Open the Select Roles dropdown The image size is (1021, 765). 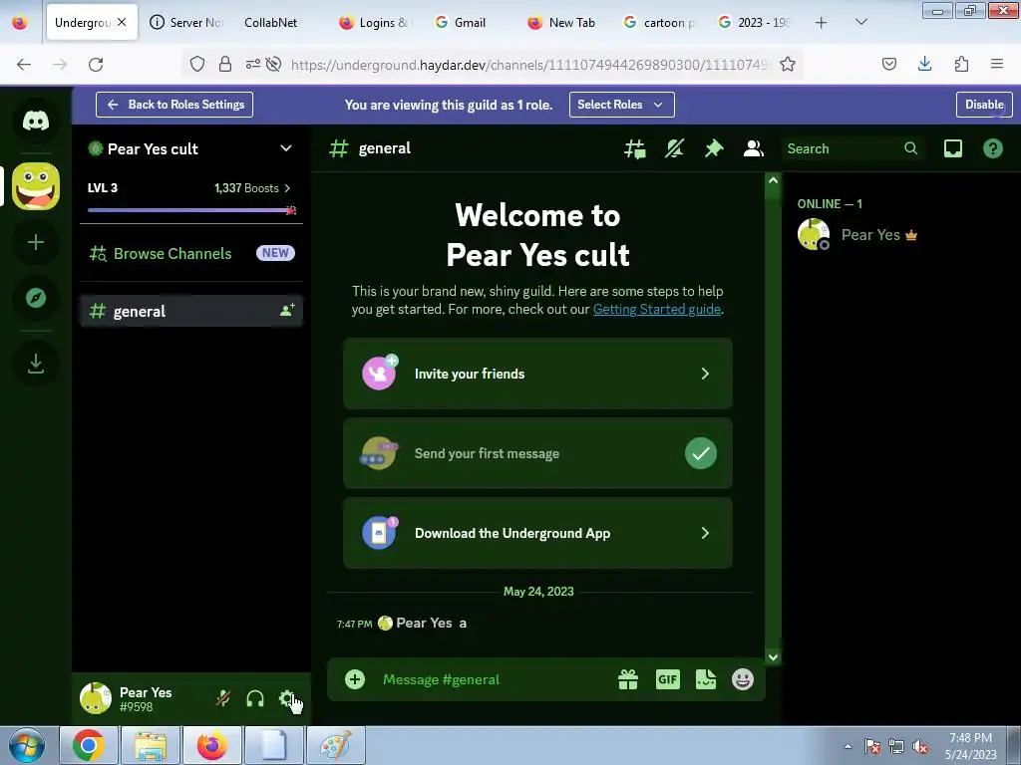pos(622,105)
